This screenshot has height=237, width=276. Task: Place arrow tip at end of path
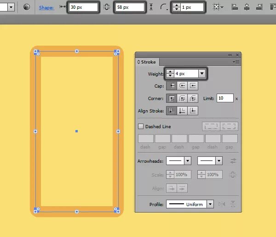point(182,188)
